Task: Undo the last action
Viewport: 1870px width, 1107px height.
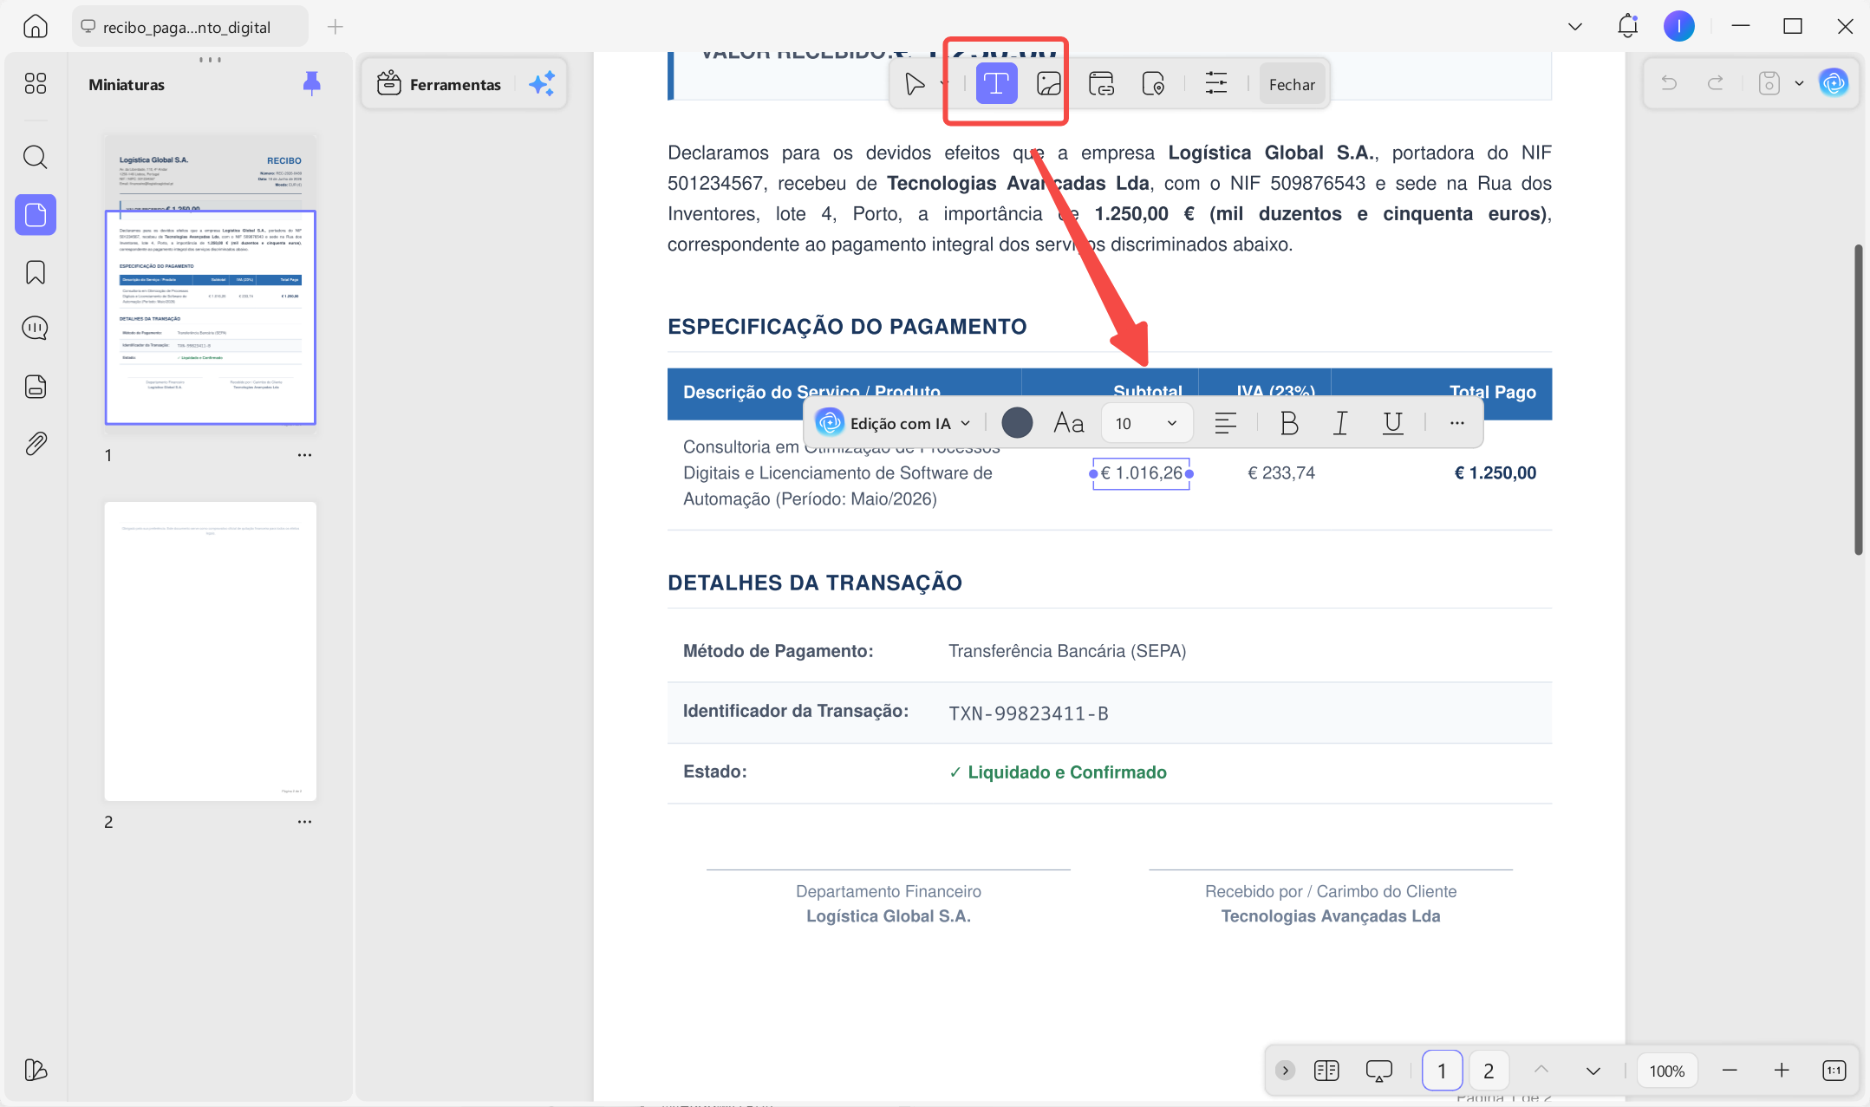Action: pyautogui.click(x=1669, y=83)
